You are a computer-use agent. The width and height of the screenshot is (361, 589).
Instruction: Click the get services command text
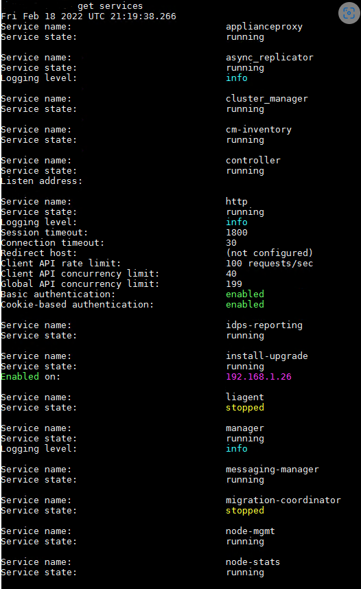click(x=110, y=6)
